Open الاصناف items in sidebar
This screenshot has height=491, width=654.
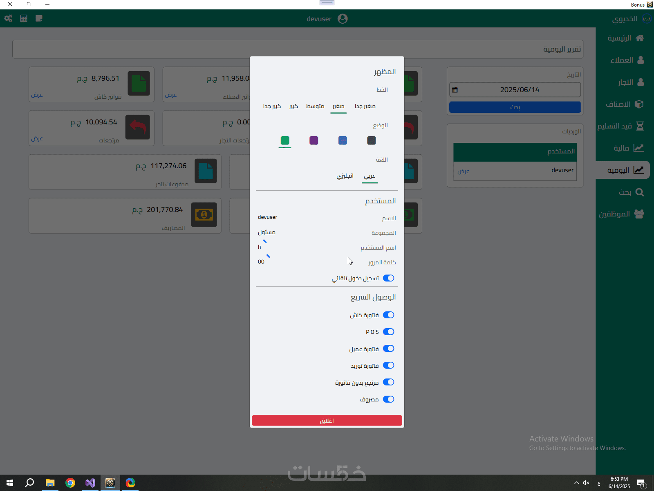625,104
